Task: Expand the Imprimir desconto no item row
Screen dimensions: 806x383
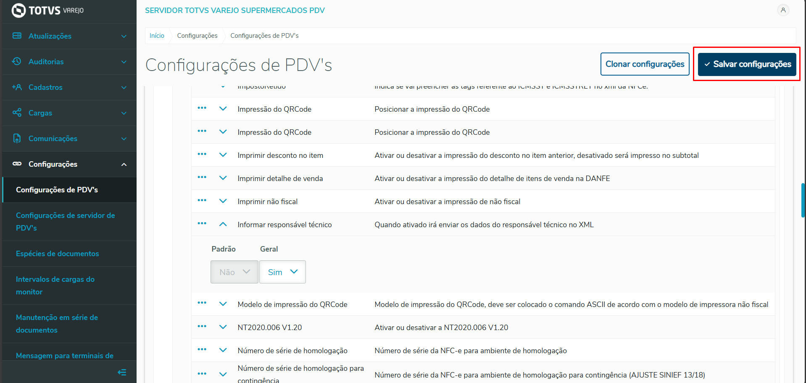Action: tap(223, 155)
